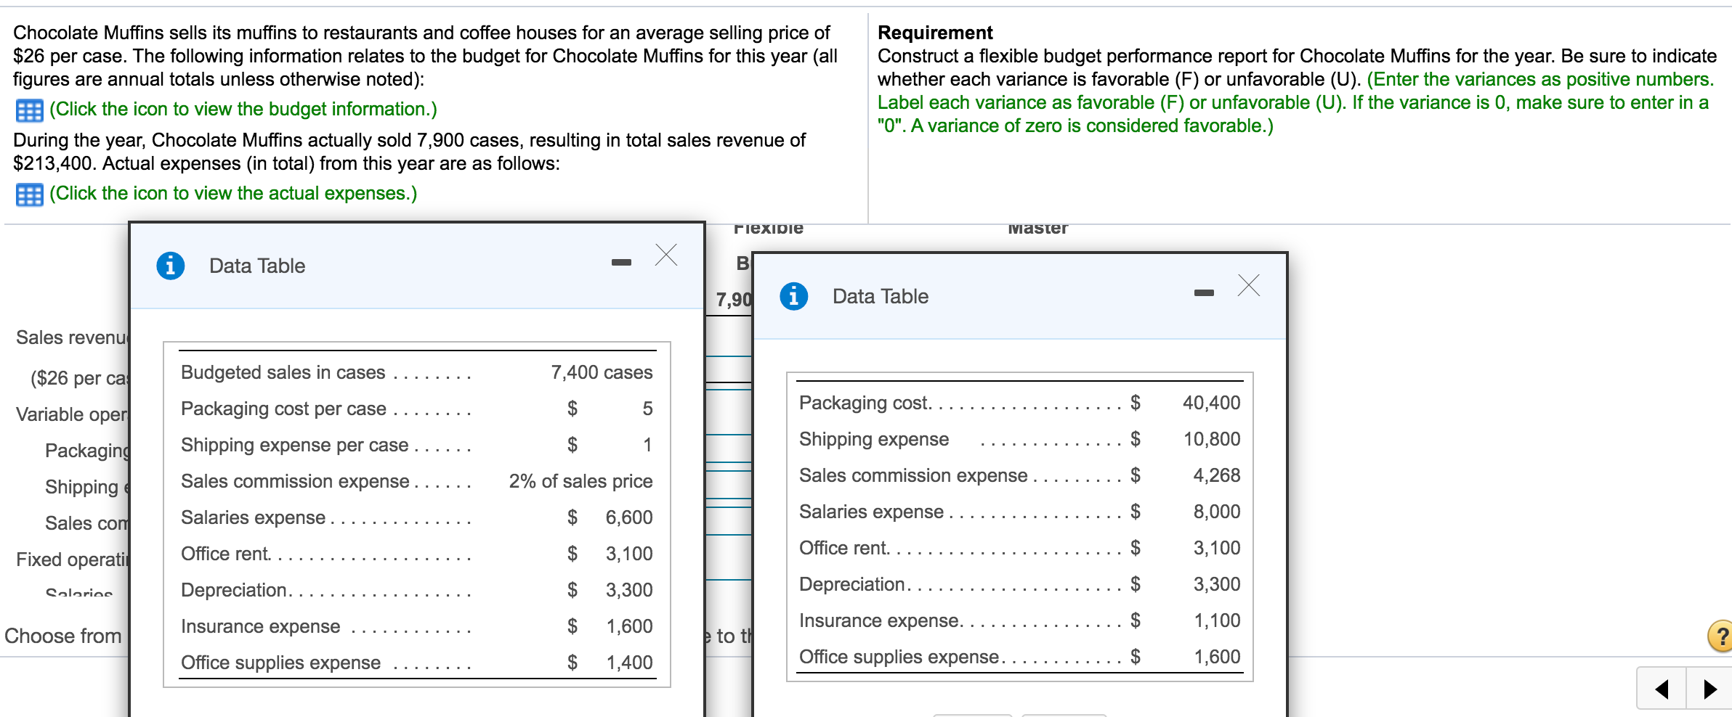The height and width of the screenshot is (717, 1732).
Task: Select actual Insurance expense value 1,100
Action: (x=1217, y=620)
